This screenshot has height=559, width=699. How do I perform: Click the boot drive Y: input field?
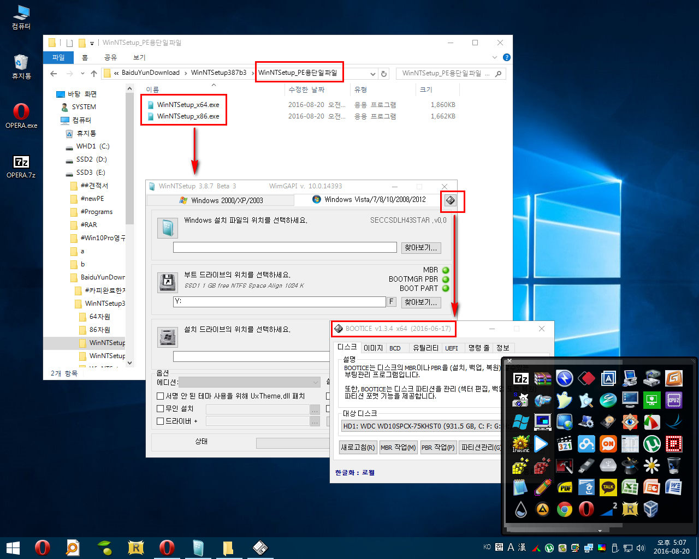point(280,302)
